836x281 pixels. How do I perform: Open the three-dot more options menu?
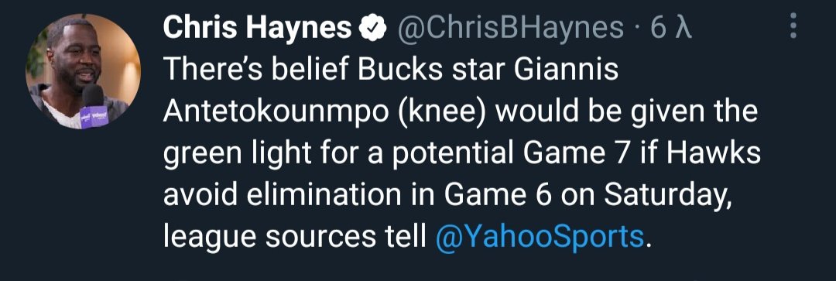click(x=793, y=26)
